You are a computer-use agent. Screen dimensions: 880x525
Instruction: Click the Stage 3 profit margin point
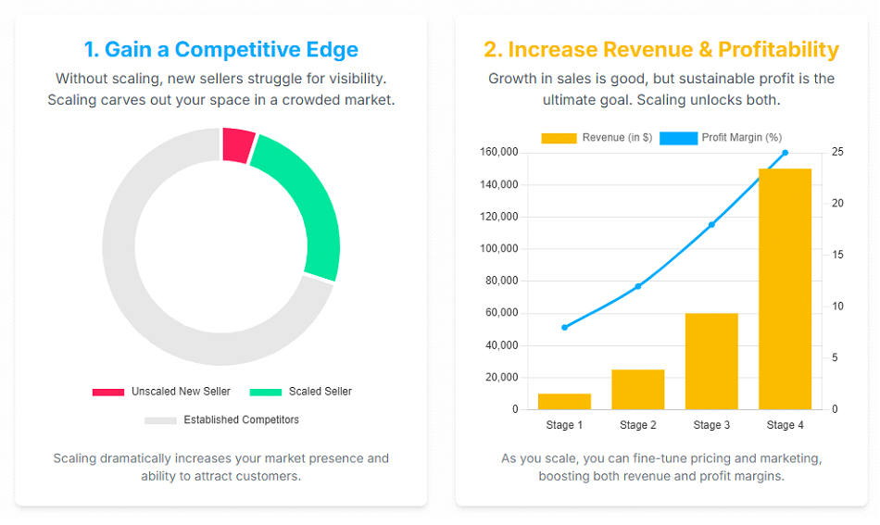(711, 224)
